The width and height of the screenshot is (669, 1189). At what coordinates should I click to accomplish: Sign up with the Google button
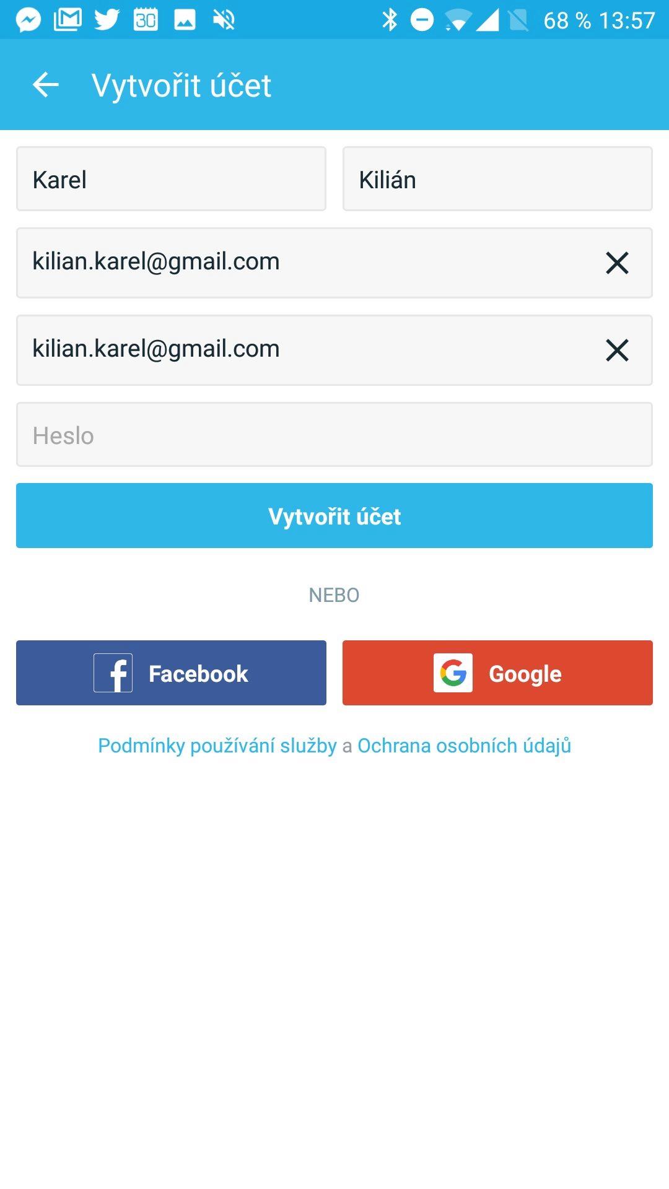point(497,673)
